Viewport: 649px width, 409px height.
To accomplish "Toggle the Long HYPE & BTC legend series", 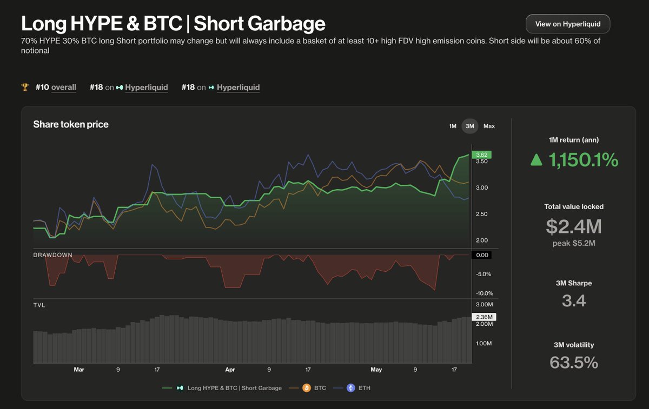I will pos(222,388).
